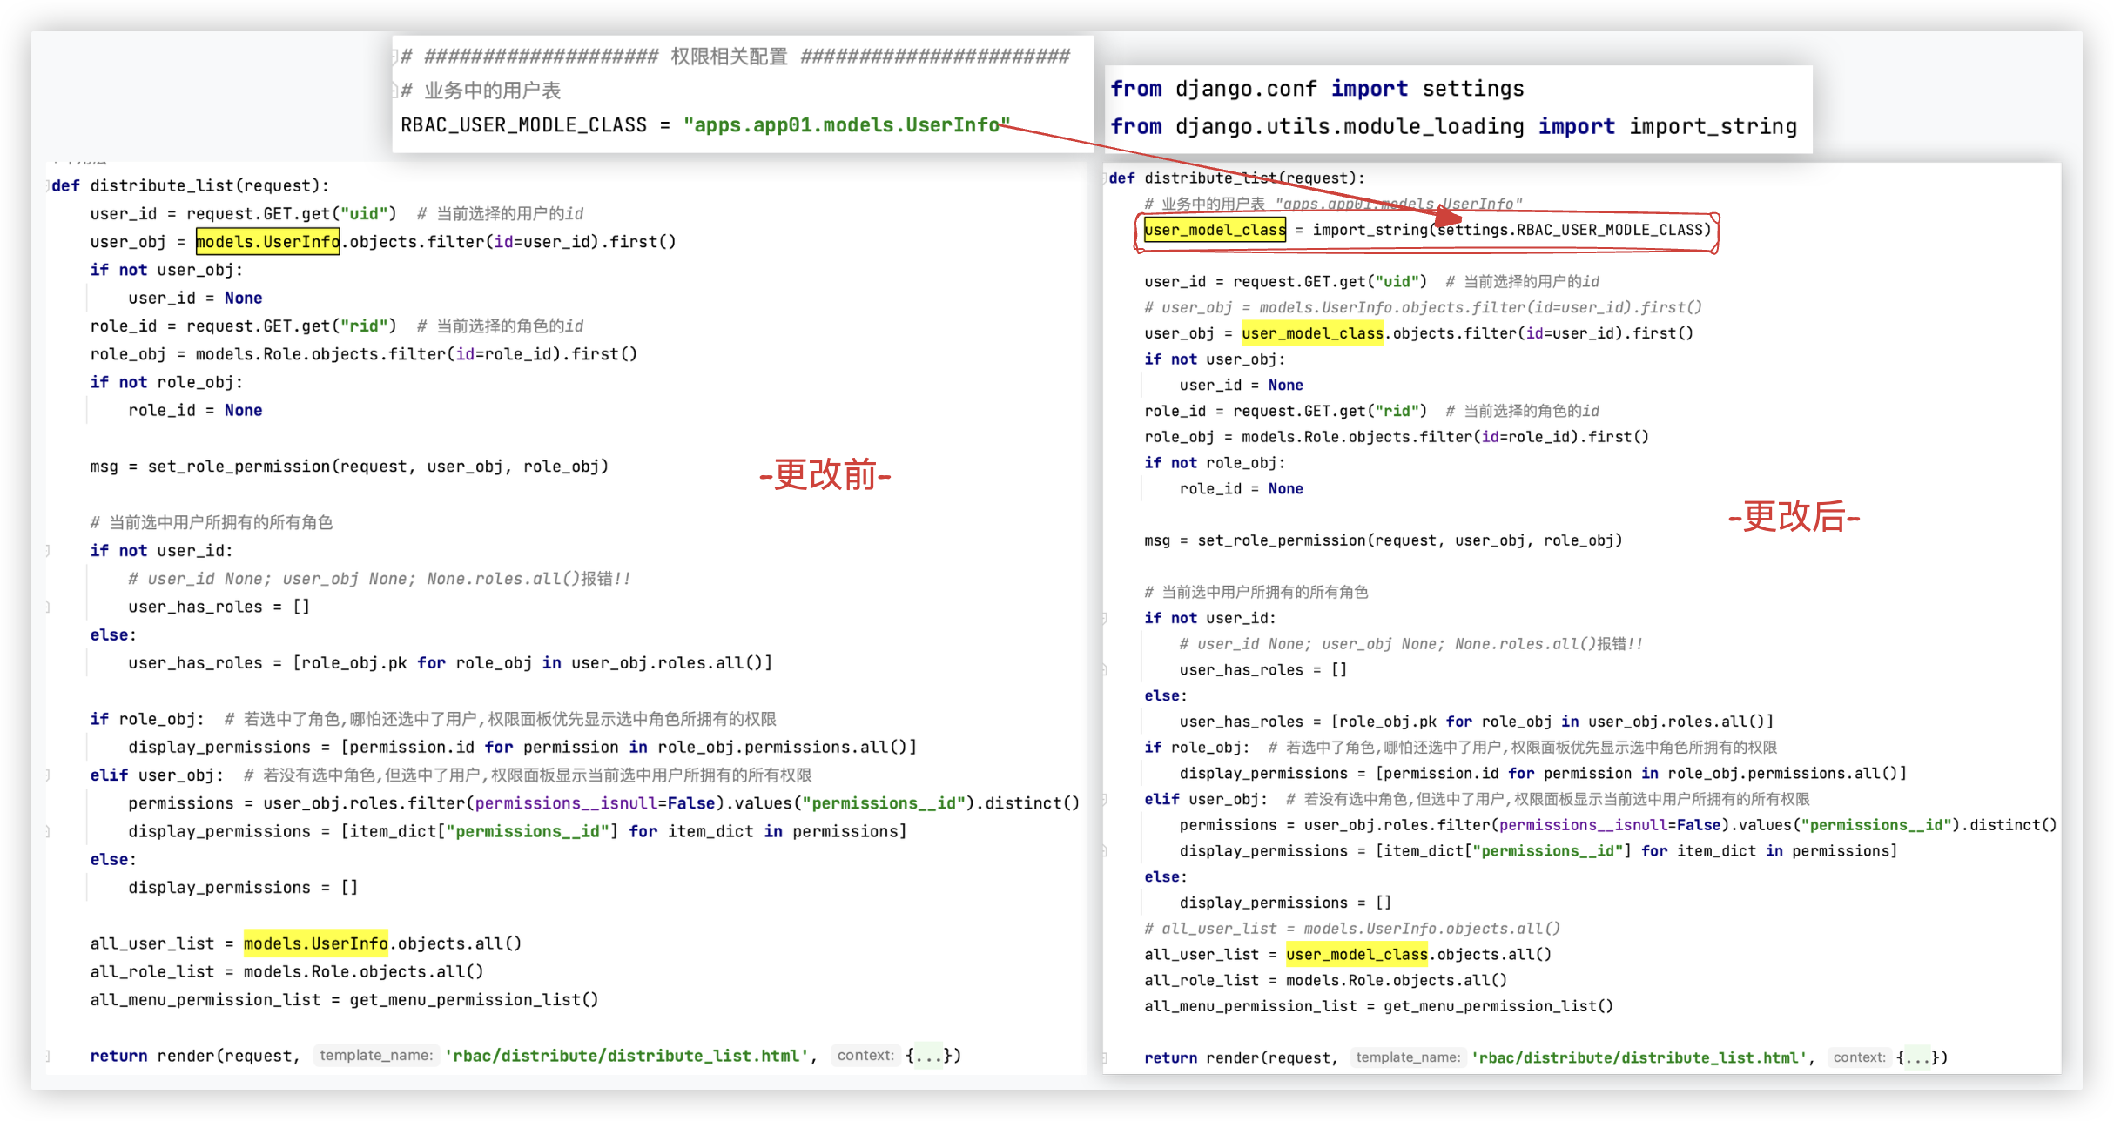Click fold marker beside left def distribute_list
Image resolution: width=2114 pixels, height=1121 pixels.
pos(47,186)
